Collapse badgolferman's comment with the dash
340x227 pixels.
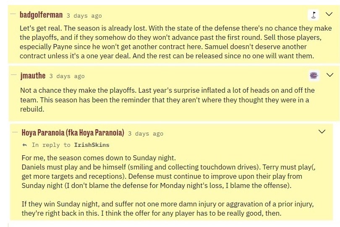point(13,15)
